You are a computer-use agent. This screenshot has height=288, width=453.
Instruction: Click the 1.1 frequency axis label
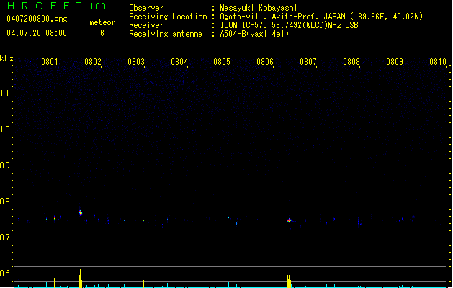click(x=6, y=94)
